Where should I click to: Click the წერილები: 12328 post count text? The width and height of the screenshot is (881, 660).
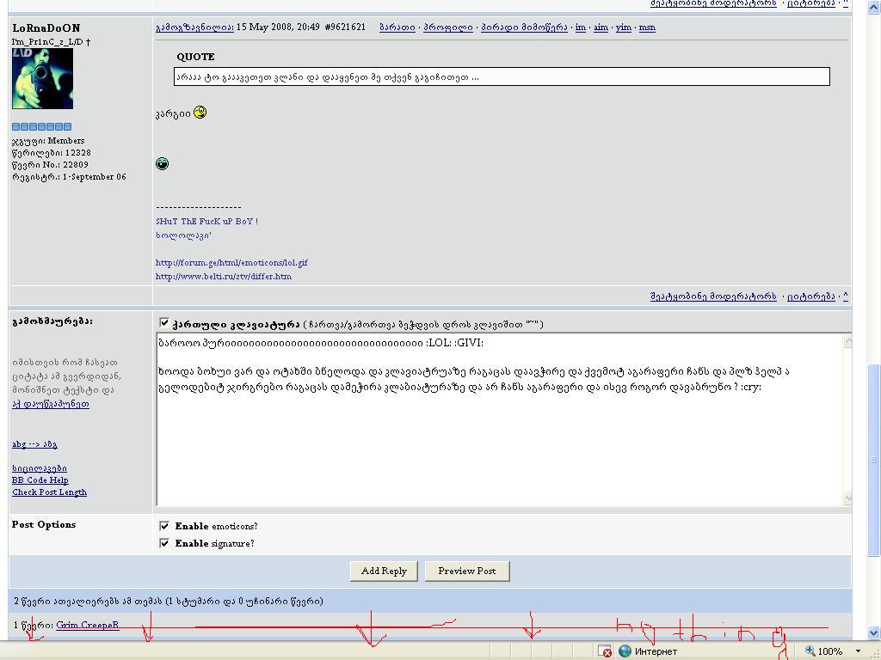51,153
